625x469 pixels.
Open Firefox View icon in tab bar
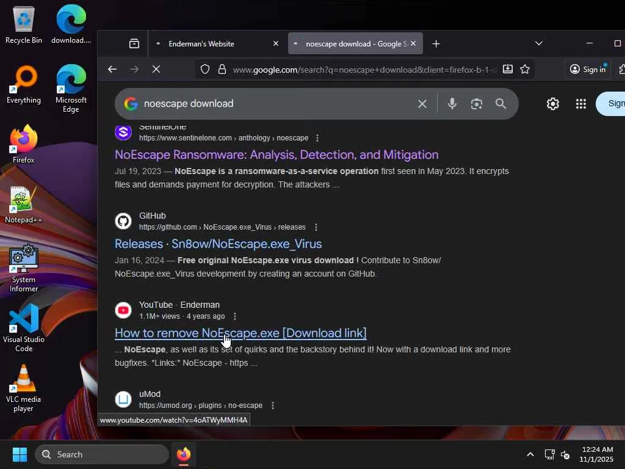pos(134,43)
